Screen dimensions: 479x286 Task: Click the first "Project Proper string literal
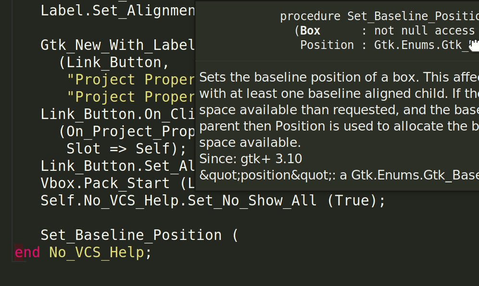click(131, 80)
